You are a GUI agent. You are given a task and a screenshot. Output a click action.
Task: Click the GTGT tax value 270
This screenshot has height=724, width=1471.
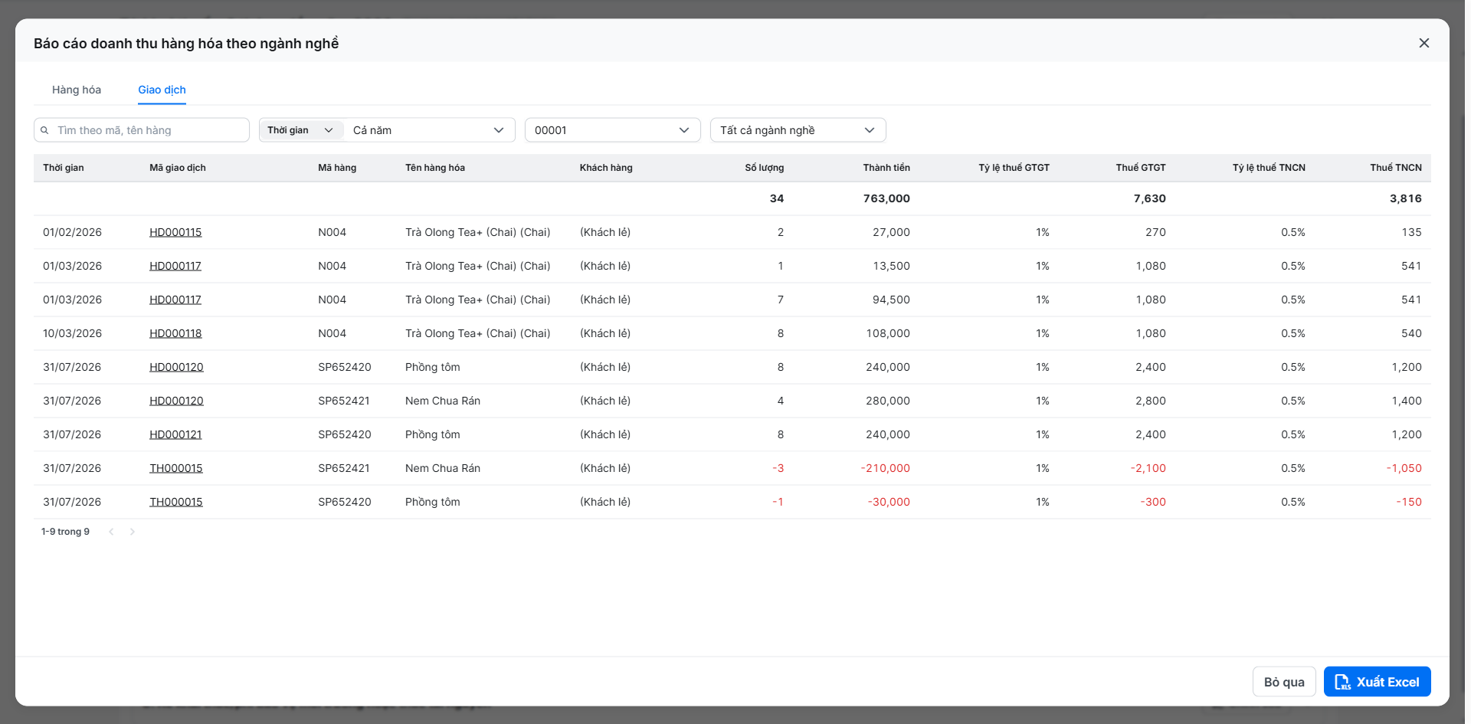[1156, 232]
